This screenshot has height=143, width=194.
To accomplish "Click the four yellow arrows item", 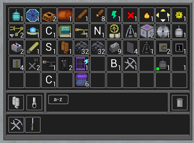I will (x=163, y=15).
